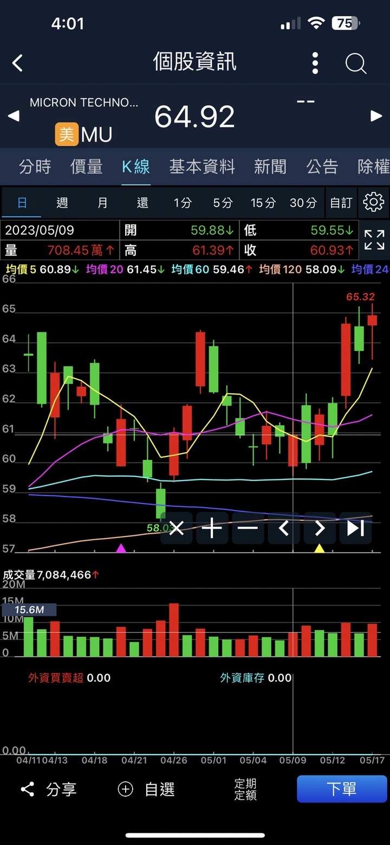Tap the 65.32 high price label
Viewport: 390px width, 845px height.
360,297
